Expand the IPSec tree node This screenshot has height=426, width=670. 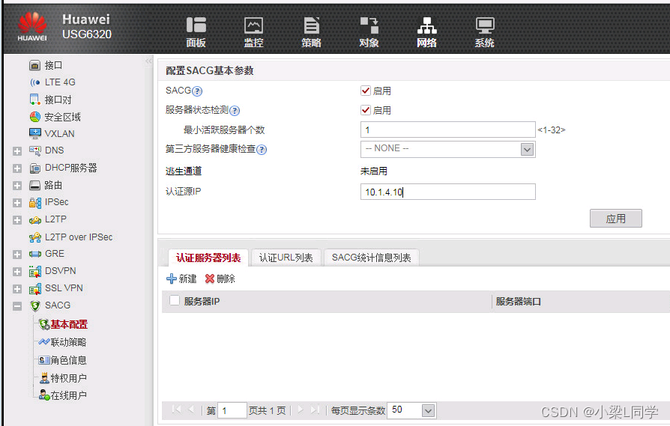tap(17, 203)
